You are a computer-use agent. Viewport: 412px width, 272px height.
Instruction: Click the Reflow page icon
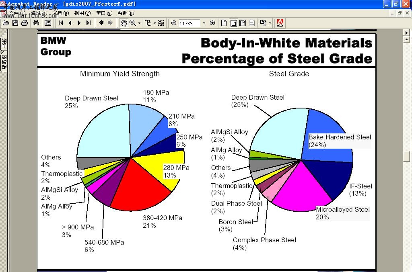pos(252,23)
